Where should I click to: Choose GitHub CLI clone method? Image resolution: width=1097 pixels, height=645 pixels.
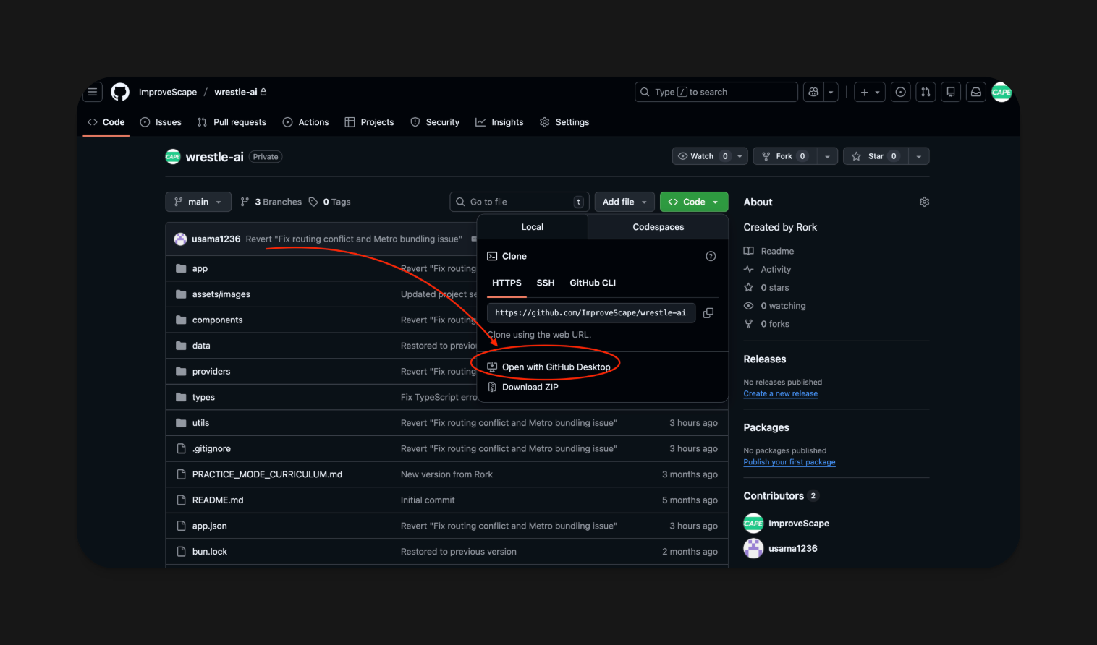click(x=593, y=283)
